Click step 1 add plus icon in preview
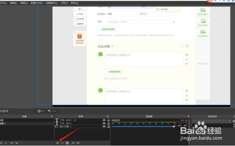 [x=186, y=64]
